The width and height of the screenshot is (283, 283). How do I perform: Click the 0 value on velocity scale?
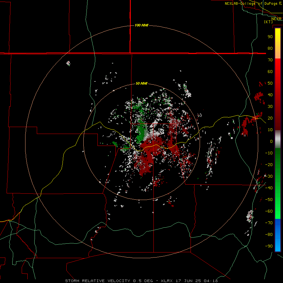tap(271, 141)
